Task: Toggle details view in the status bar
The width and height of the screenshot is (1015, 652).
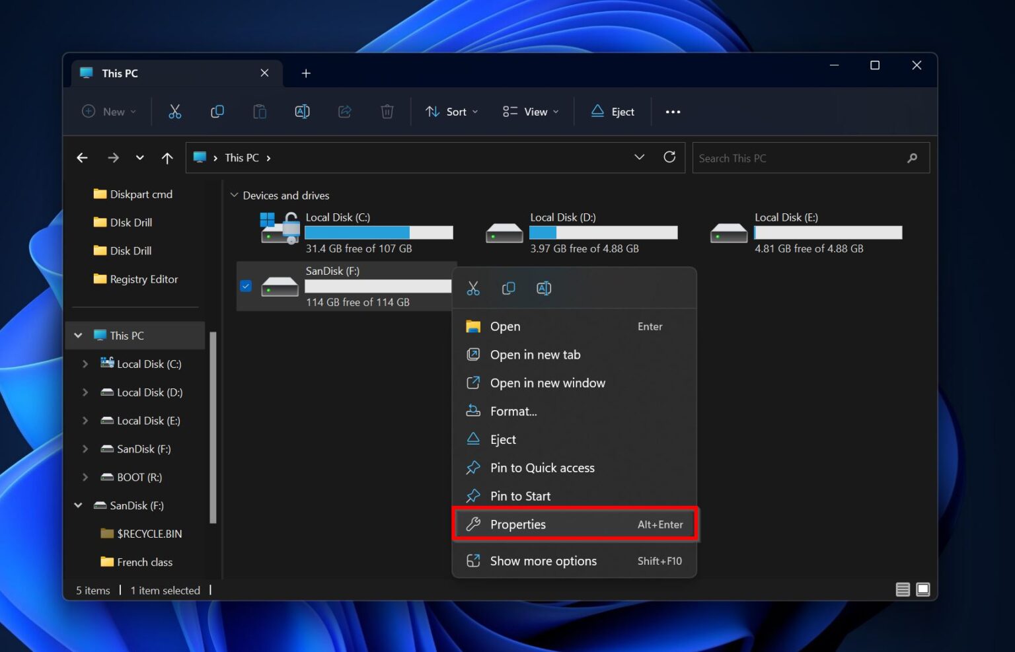Action: [903, 589]
